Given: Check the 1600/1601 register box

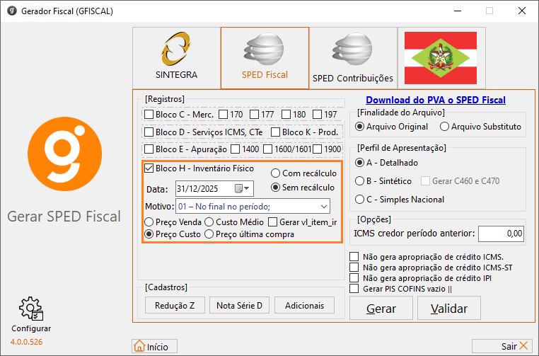Looking at the screenshot, I should coord(268,149).
